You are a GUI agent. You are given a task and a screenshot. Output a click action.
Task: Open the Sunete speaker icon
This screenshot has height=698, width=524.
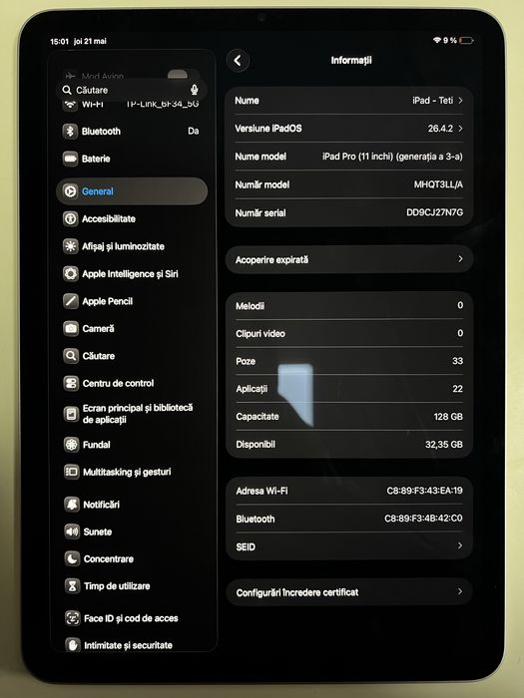coord(72,531)
